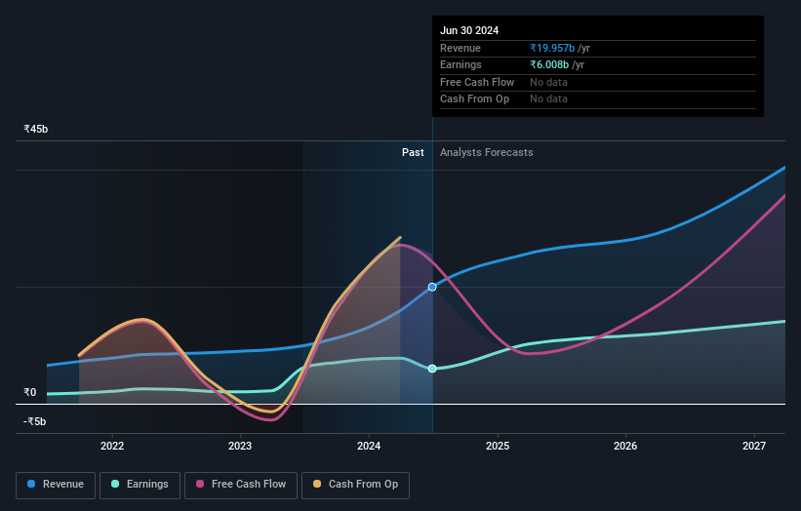Viewport: 801px width, 511px height.
Task: Click the -₹5b y-axis label
Action: 35,421
